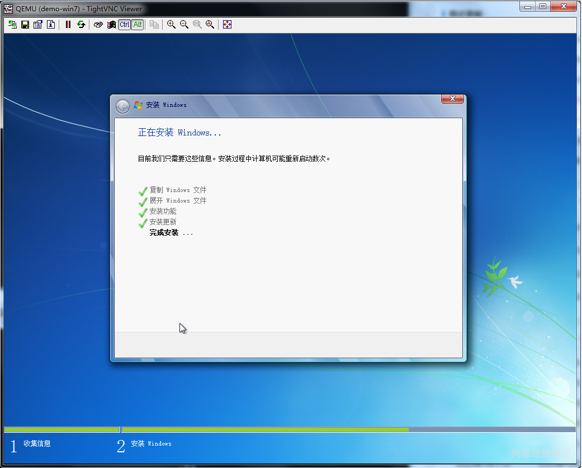Send Ctrl+Esc using the Windows flag icon
The image size is (582, 468).
click(111, 25)
